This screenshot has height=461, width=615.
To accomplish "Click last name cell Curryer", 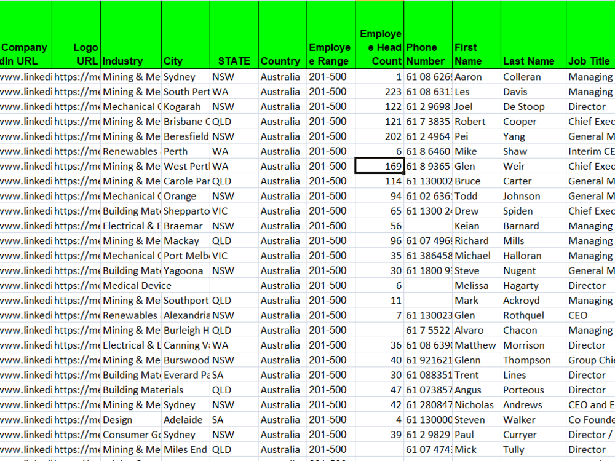I will [533, 435].
